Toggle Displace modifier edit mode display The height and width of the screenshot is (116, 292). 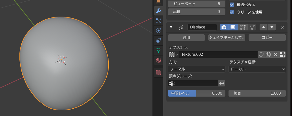pyautogui.click(x=243, y=27)
